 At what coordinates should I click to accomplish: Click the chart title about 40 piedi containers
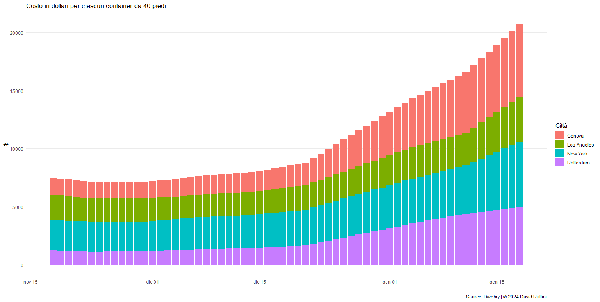point(96,6)
